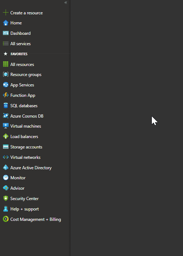Viewport: 183px width, 256px height.
Task: Click the green plus Create a resource icon
Action: coord(6,13)
